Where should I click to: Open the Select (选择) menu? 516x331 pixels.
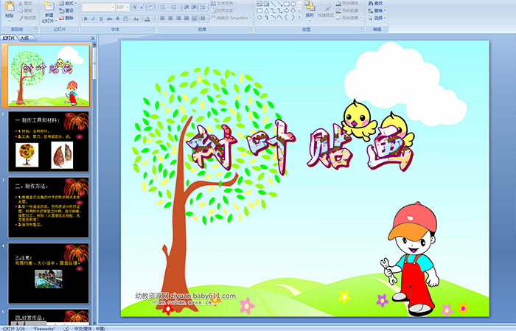pyautogui.click(x=377, y=18)
